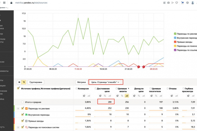Uncheck the Прямые заходы row checkbox
This screenshot has width=197, height=131.
click(22, 121)
